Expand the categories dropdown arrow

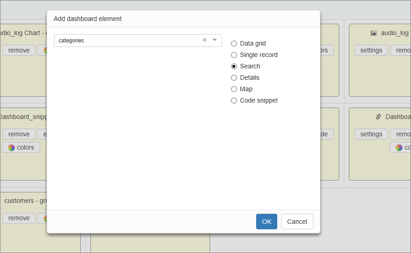215,40
